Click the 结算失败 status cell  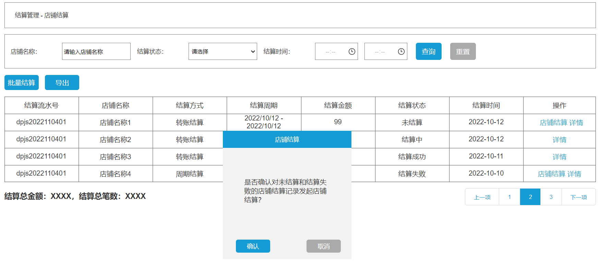point(412,174)
